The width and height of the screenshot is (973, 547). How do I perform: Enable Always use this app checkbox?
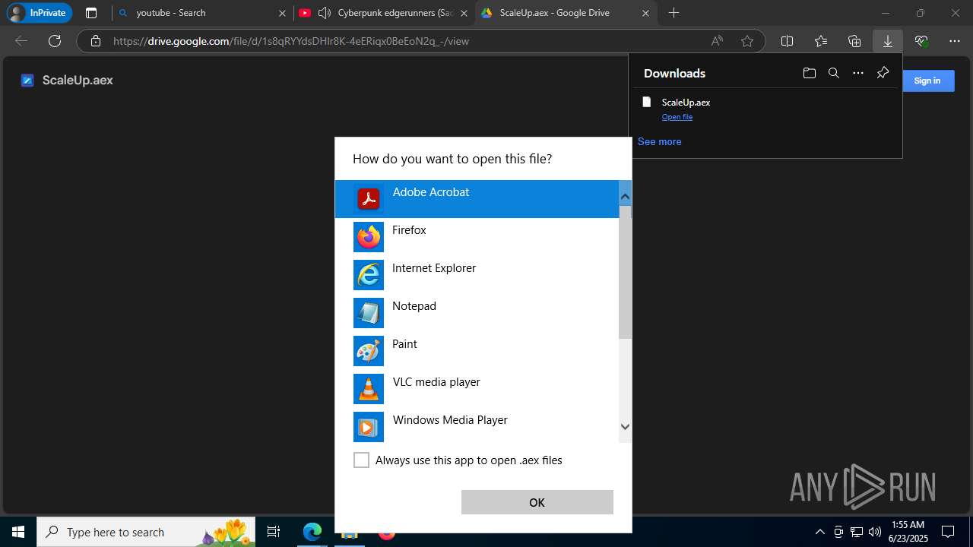click(x=362, y=460)
